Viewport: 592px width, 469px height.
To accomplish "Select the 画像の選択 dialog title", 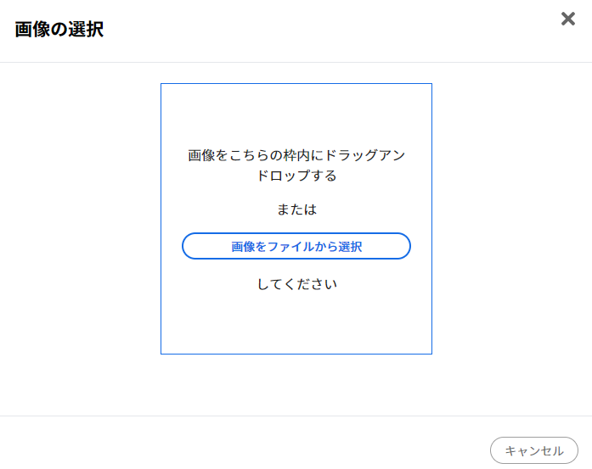I will pyautogui.click(x=59, y=30).
